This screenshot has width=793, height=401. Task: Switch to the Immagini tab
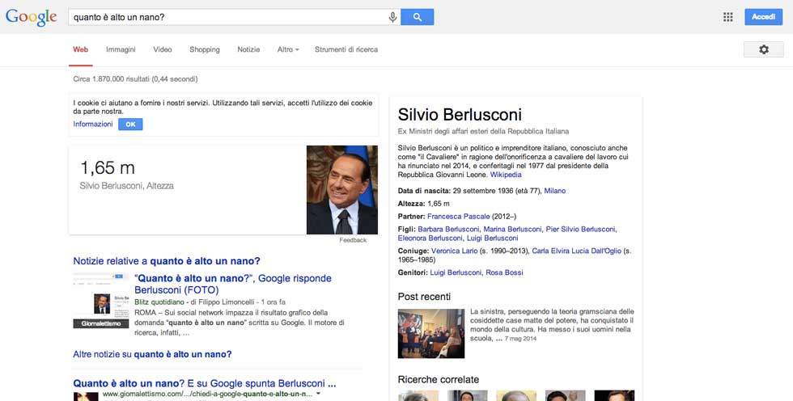(x=121, y=49)
